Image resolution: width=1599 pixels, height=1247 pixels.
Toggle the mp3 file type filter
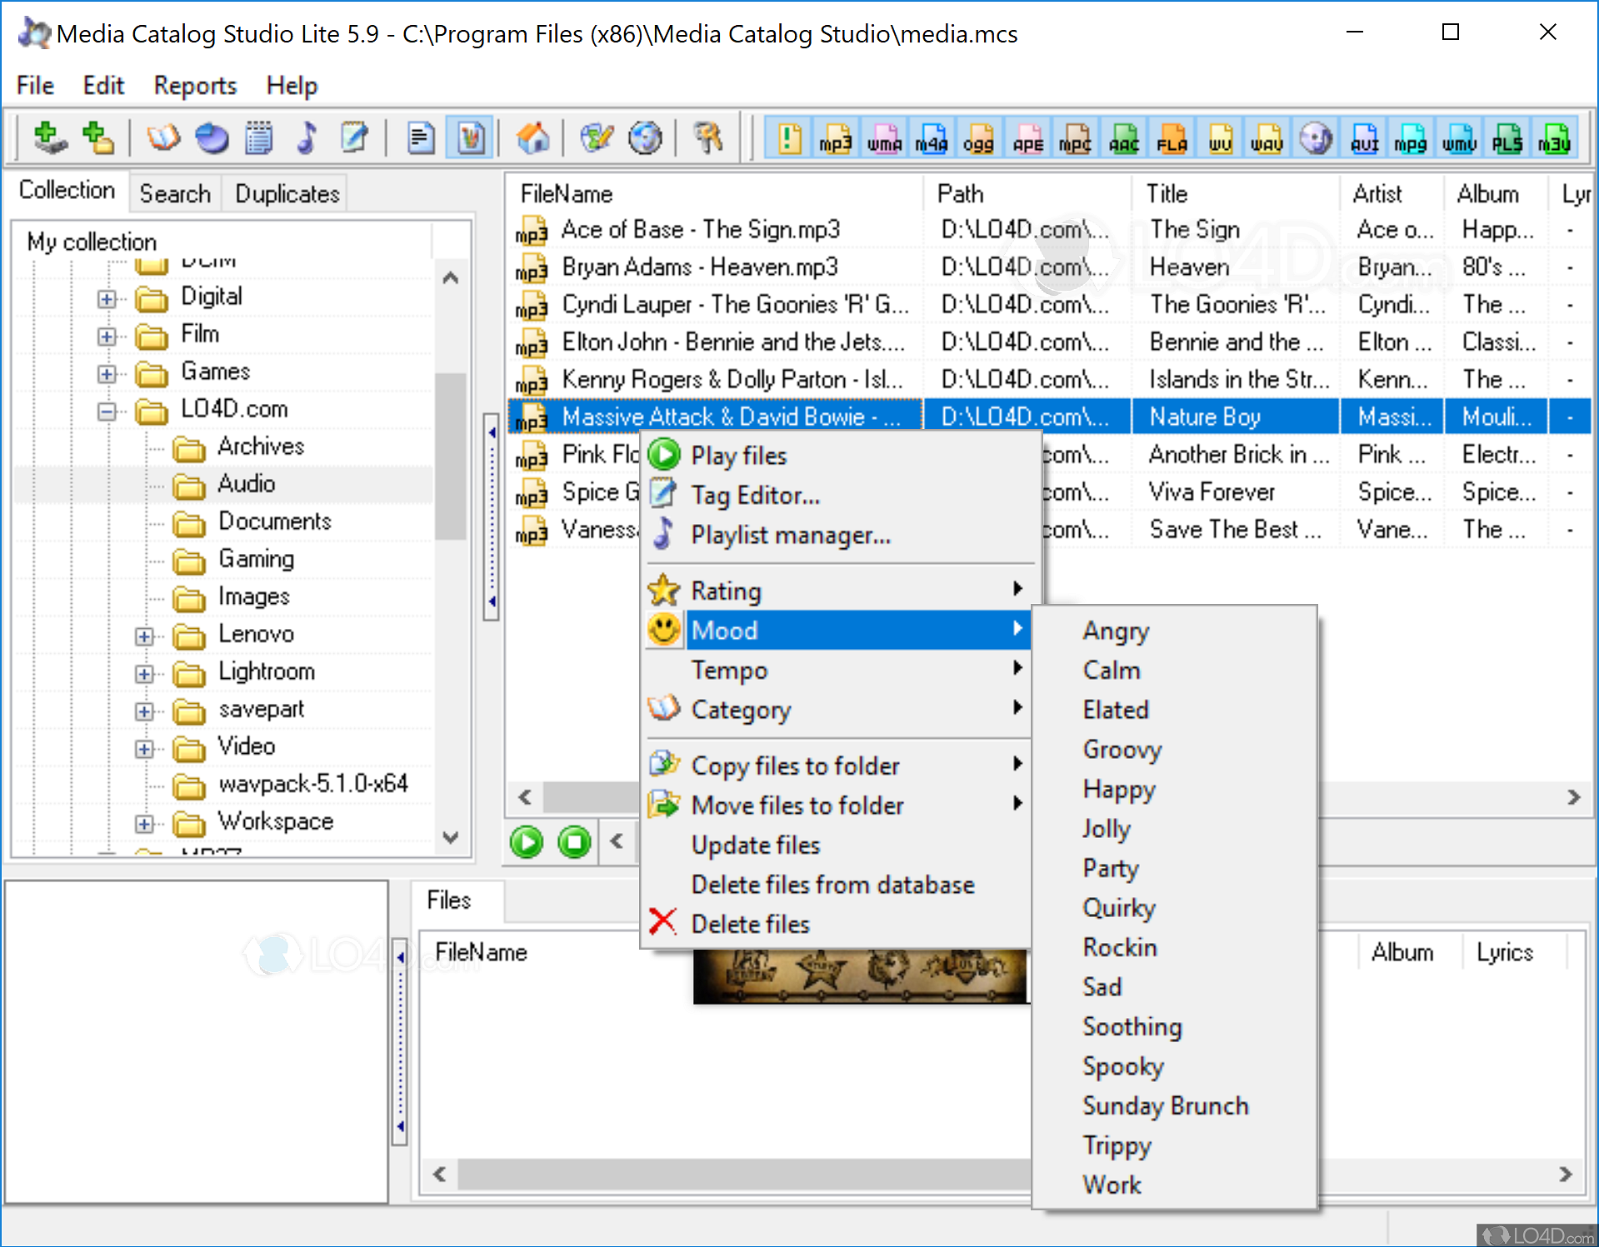pos(835,139)
